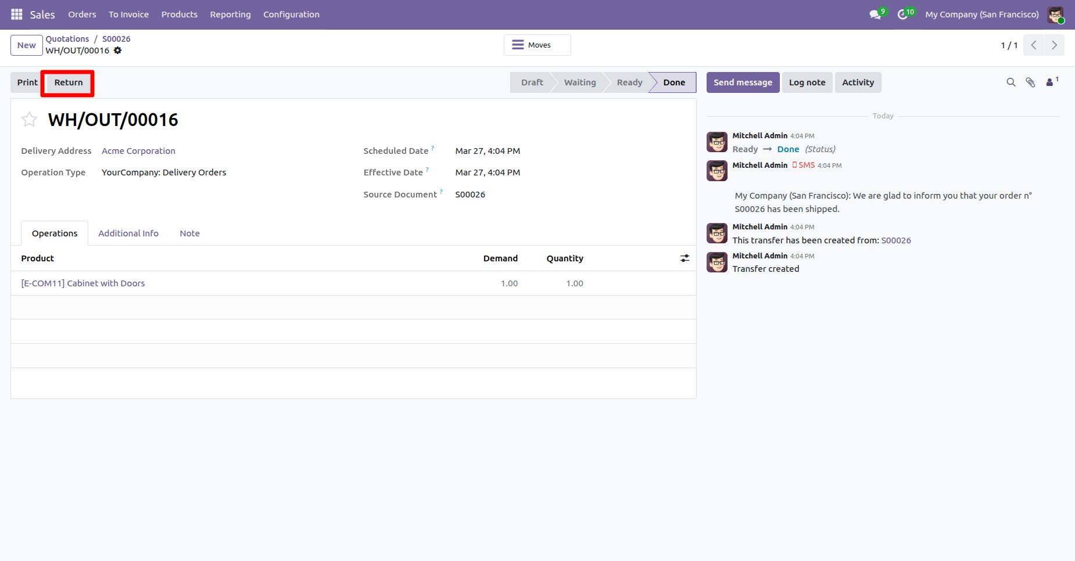
Task: Mark WH/OUT/00016 as favorite with star
Action: (29, 120)
